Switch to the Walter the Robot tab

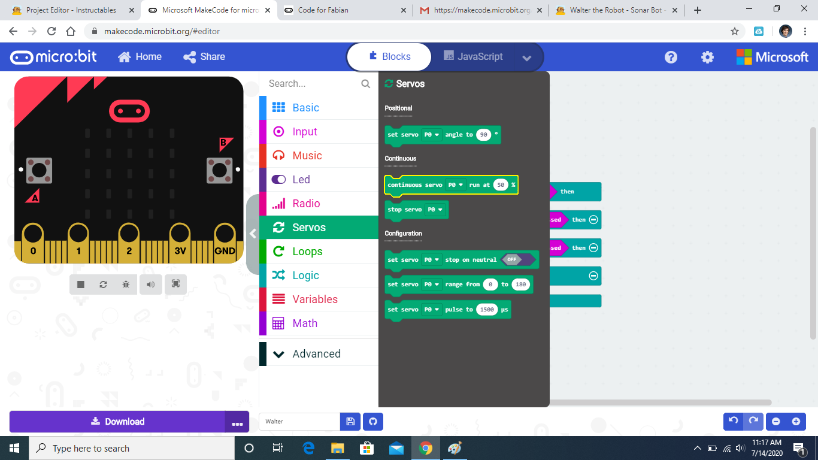pos(617,10)
